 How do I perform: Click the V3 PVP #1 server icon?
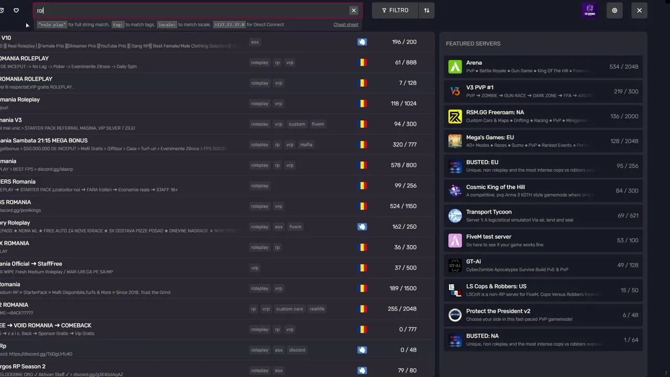coord(455,91)
